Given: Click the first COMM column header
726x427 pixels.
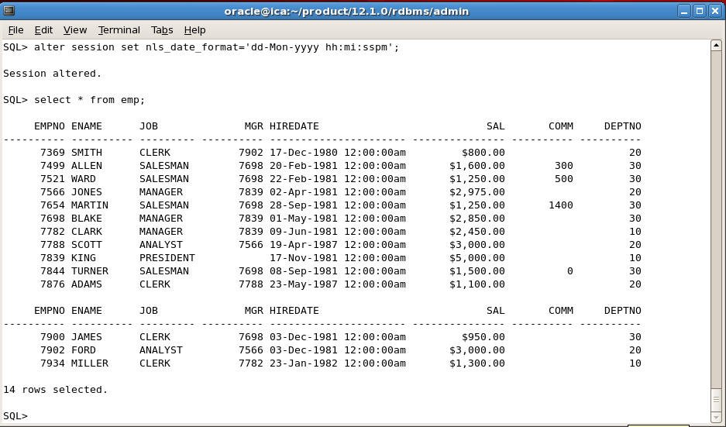Looking at the screenshot, I should (561, 126).
